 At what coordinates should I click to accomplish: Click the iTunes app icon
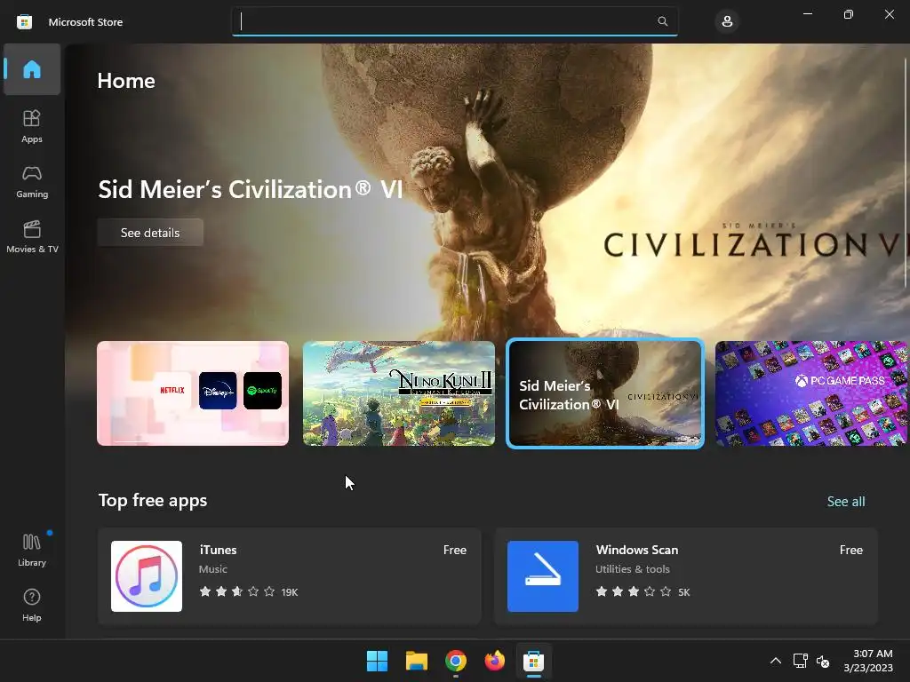(x=147, y=575)
